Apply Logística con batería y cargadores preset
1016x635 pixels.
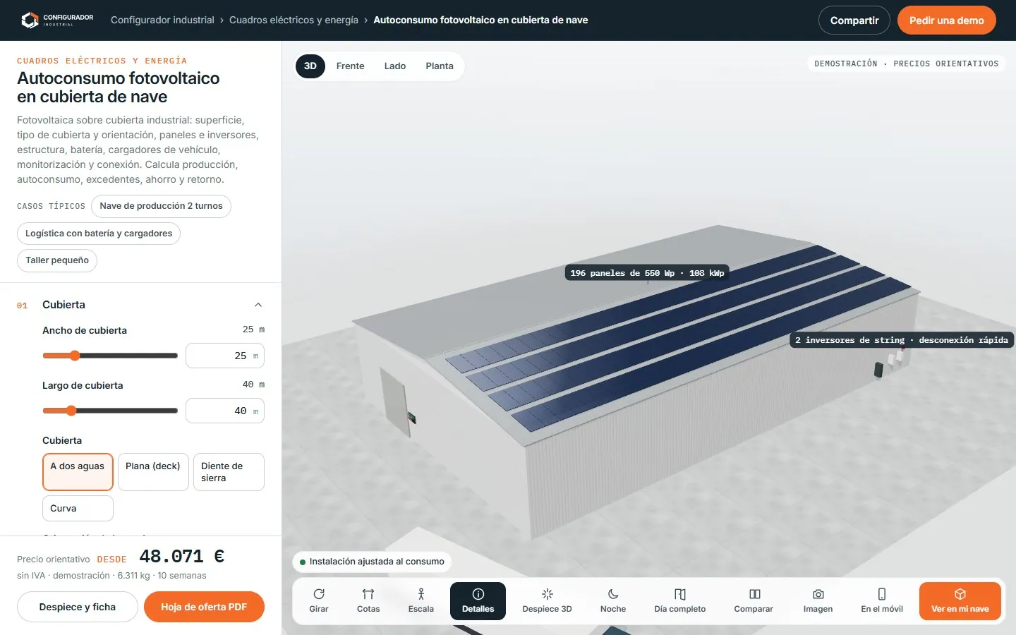[99, 234]
